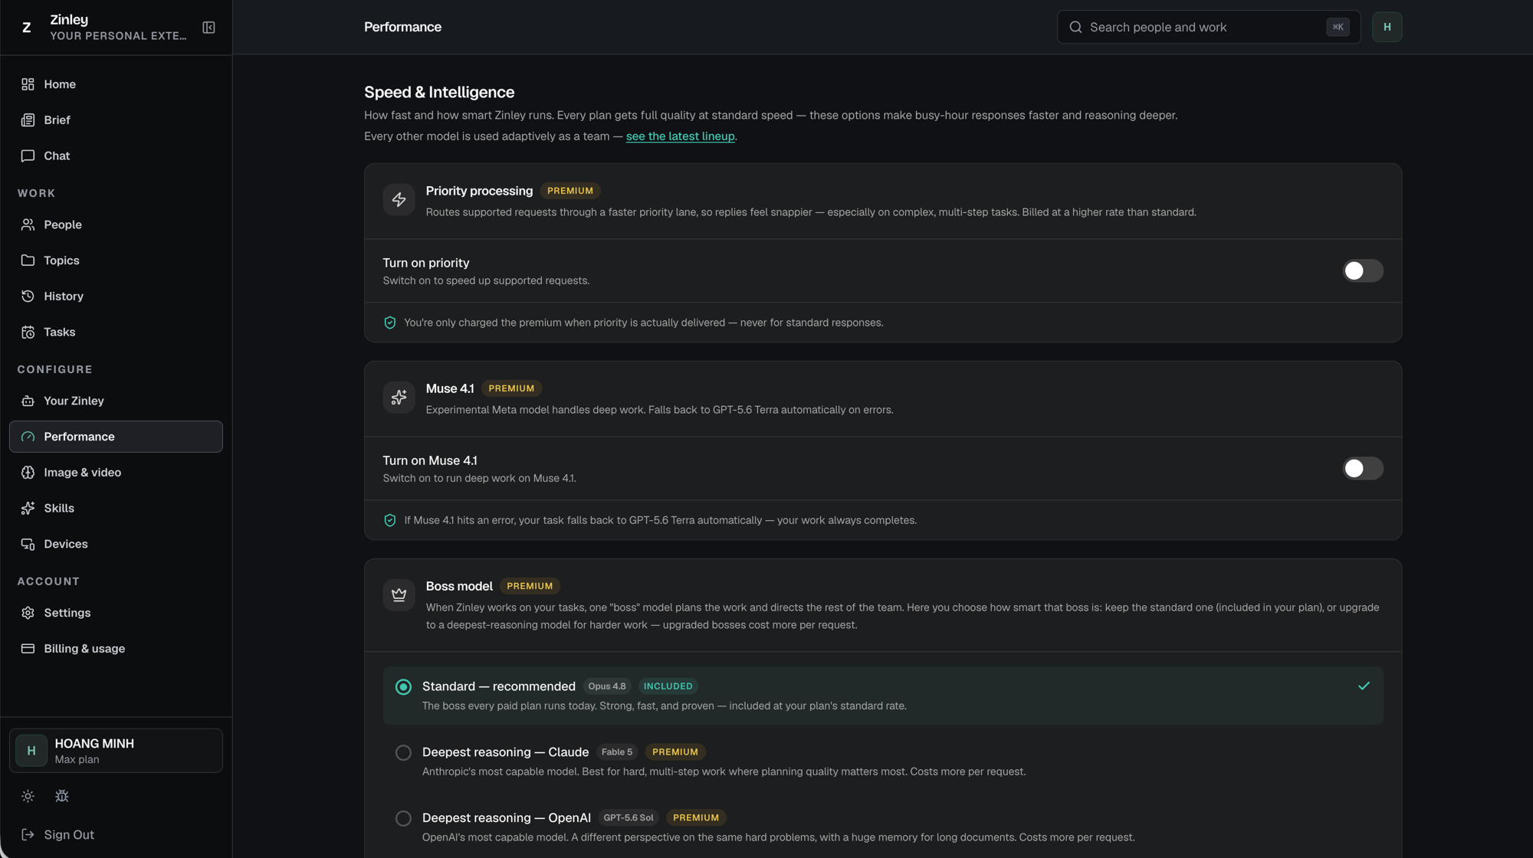Open the Home page
Image resolution: width=1533 pixels, height=858 pixels.
pos(116,84)
